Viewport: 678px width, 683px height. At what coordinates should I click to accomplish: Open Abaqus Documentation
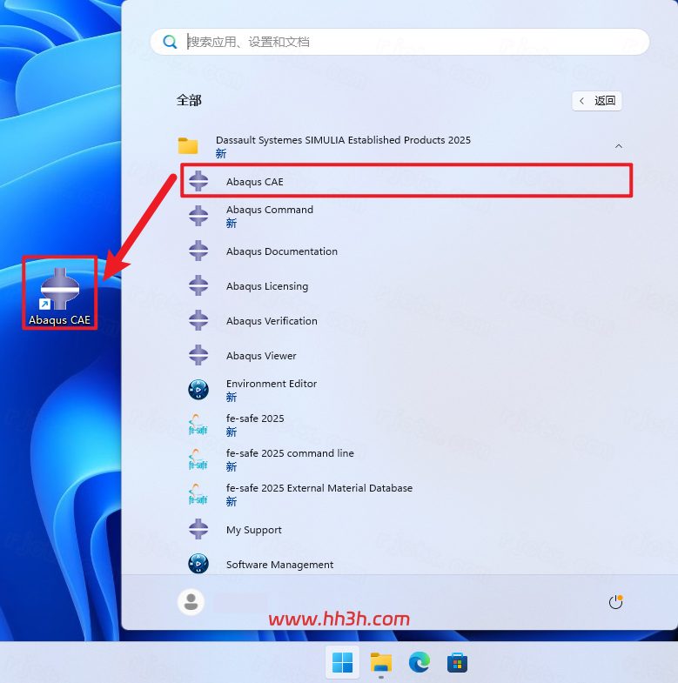click(406, 251)
